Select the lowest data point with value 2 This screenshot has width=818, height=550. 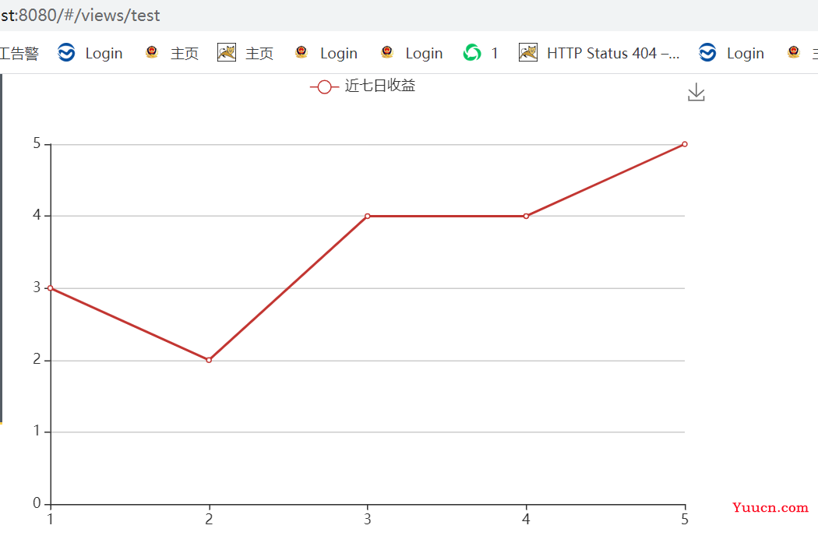(209, 360)
